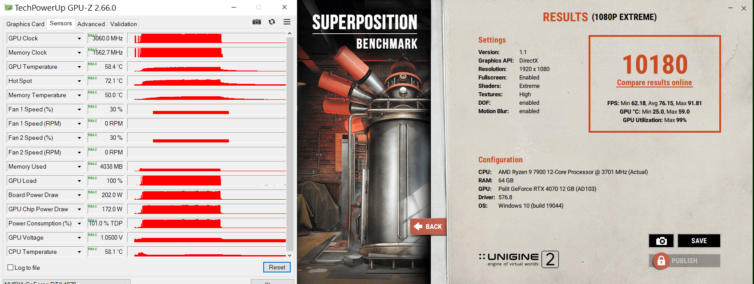
Task: Click the Windows 10 (build 19044) text
Action: point(531,206)
